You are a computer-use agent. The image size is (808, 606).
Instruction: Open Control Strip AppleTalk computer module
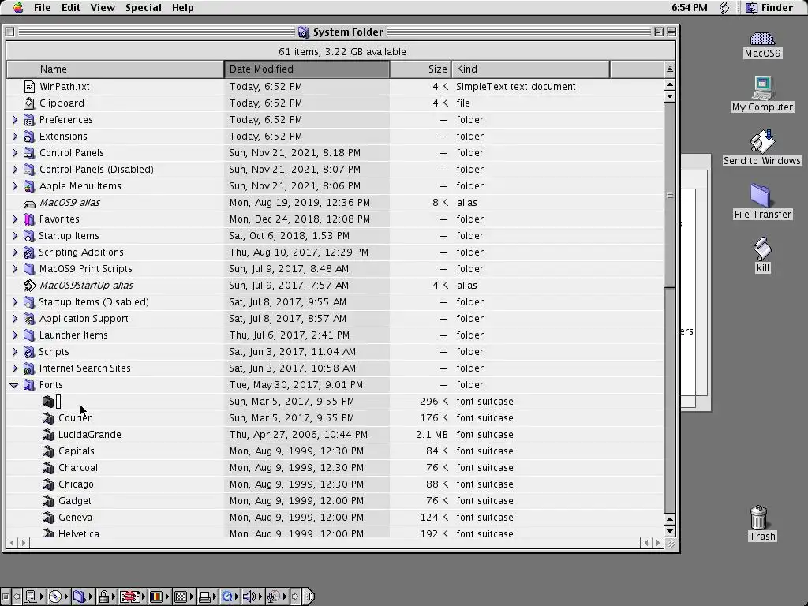34,597
